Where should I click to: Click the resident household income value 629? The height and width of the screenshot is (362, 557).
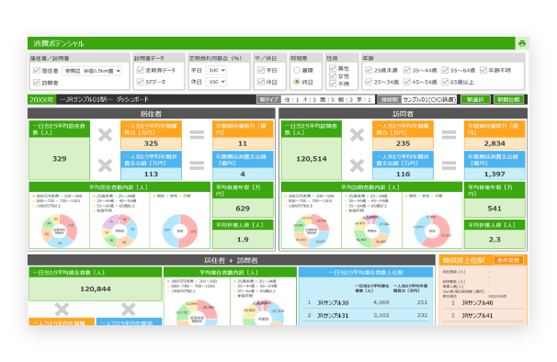243,209
